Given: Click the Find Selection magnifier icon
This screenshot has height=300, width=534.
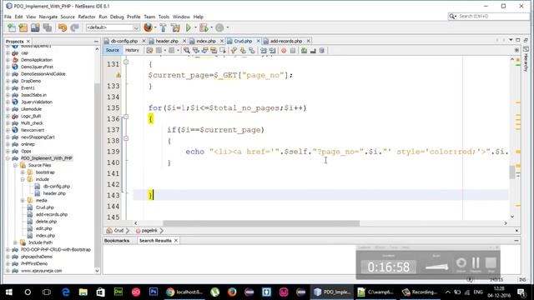Looking at the screenshot, I should [x=187, y=50].
